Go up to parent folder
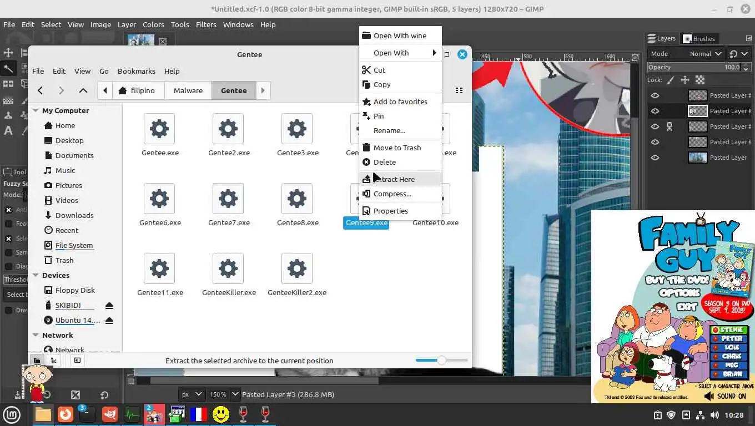 [x=83, y=90]
